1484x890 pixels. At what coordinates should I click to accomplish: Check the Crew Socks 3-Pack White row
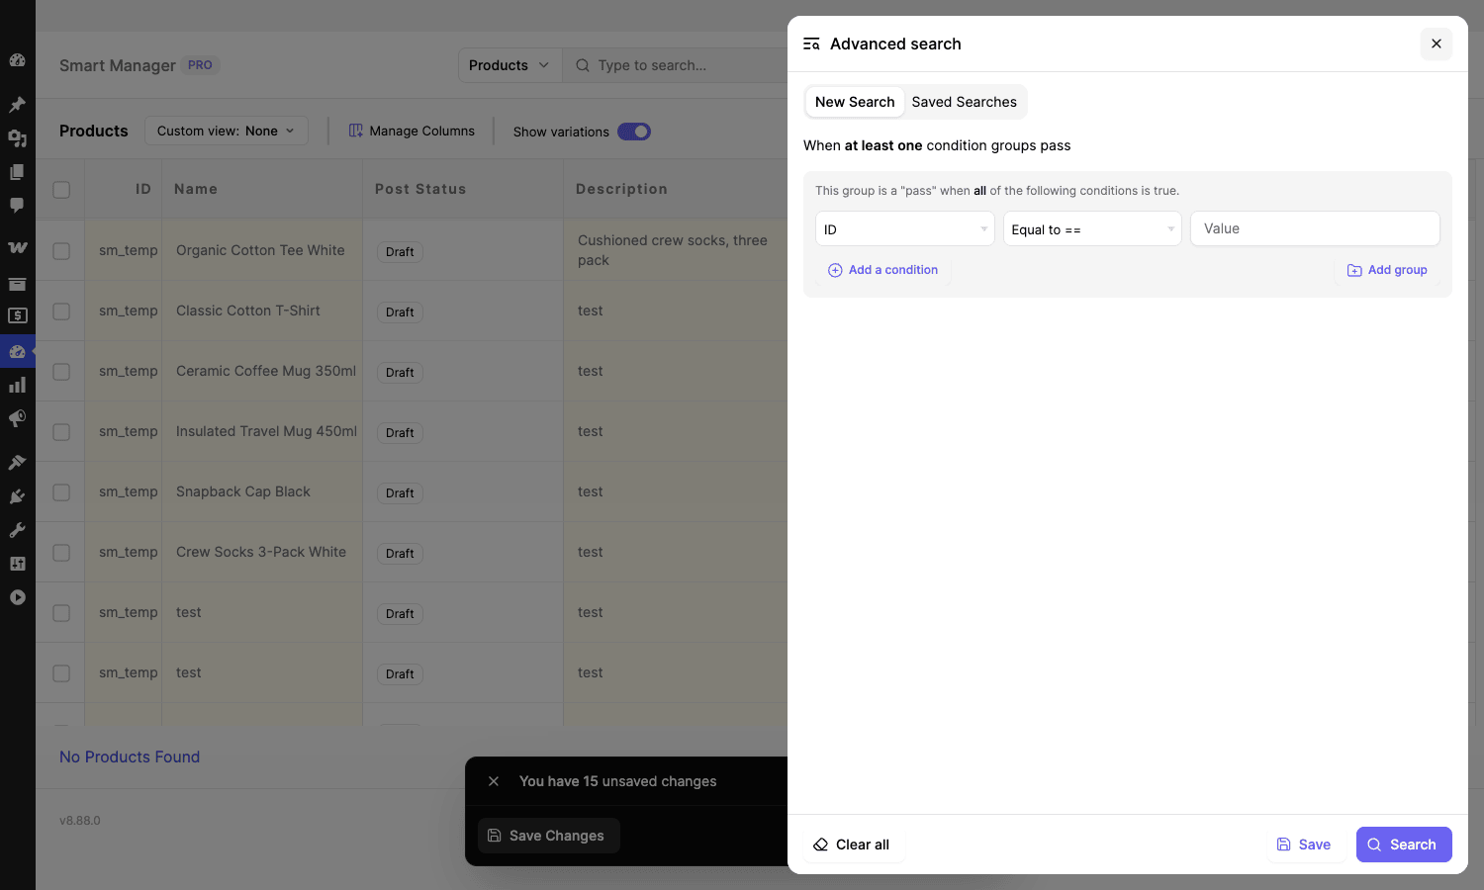coord(61,553)
